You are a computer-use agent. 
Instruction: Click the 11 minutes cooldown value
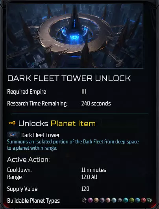point(94,170)
